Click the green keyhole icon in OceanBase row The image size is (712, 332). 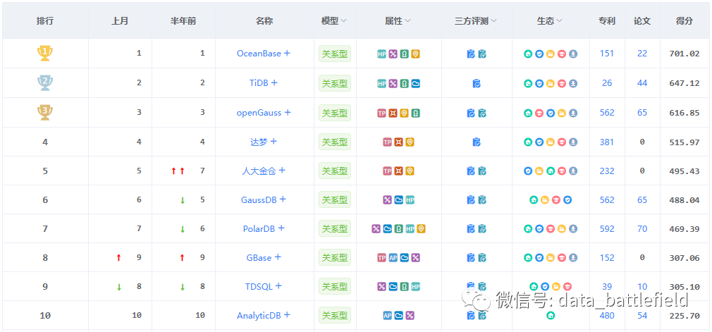click(x=404, y=54)
